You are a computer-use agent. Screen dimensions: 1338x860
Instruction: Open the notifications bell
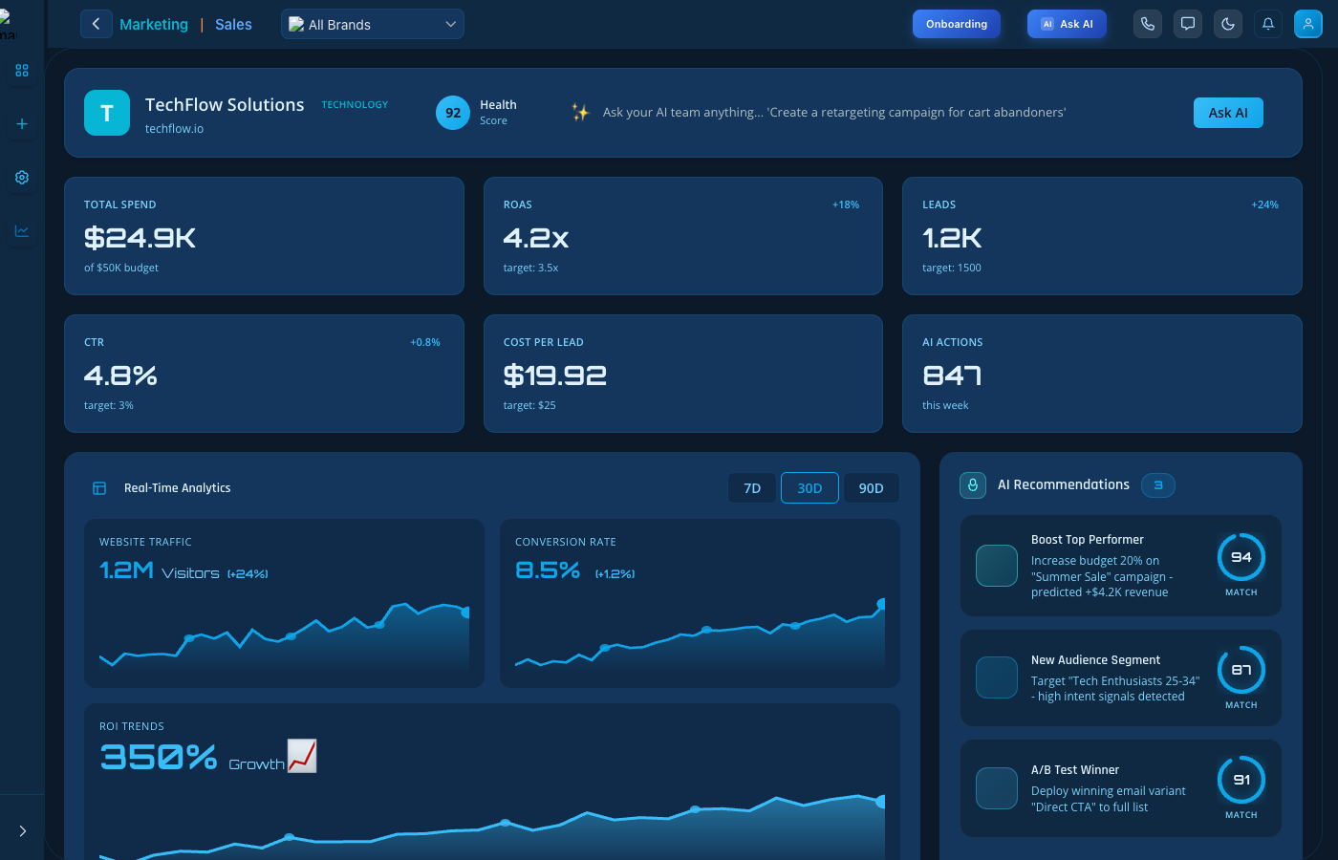(x=1268, y=24)
